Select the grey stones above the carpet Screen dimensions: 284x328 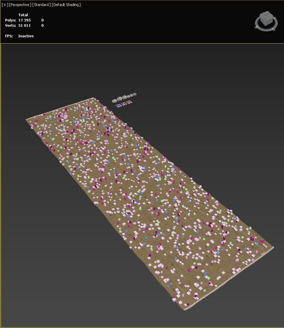[124, 97]
